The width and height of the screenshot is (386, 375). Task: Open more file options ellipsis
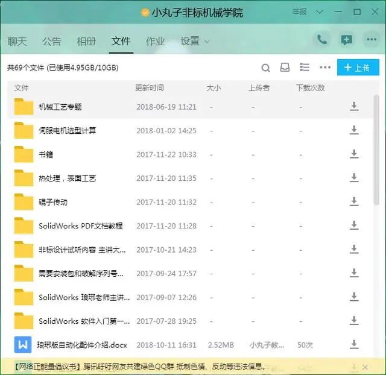point(325,68)
